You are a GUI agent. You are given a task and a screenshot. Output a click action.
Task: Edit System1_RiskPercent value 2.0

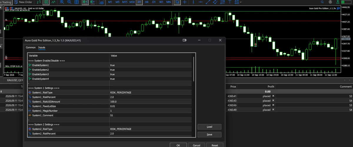coord(150,97)
